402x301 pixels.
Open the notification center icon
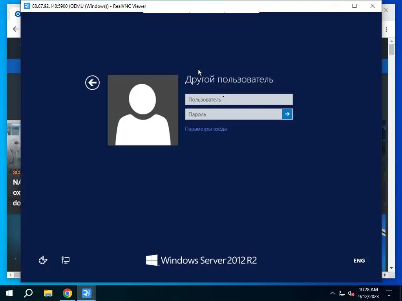click(389, 293)
